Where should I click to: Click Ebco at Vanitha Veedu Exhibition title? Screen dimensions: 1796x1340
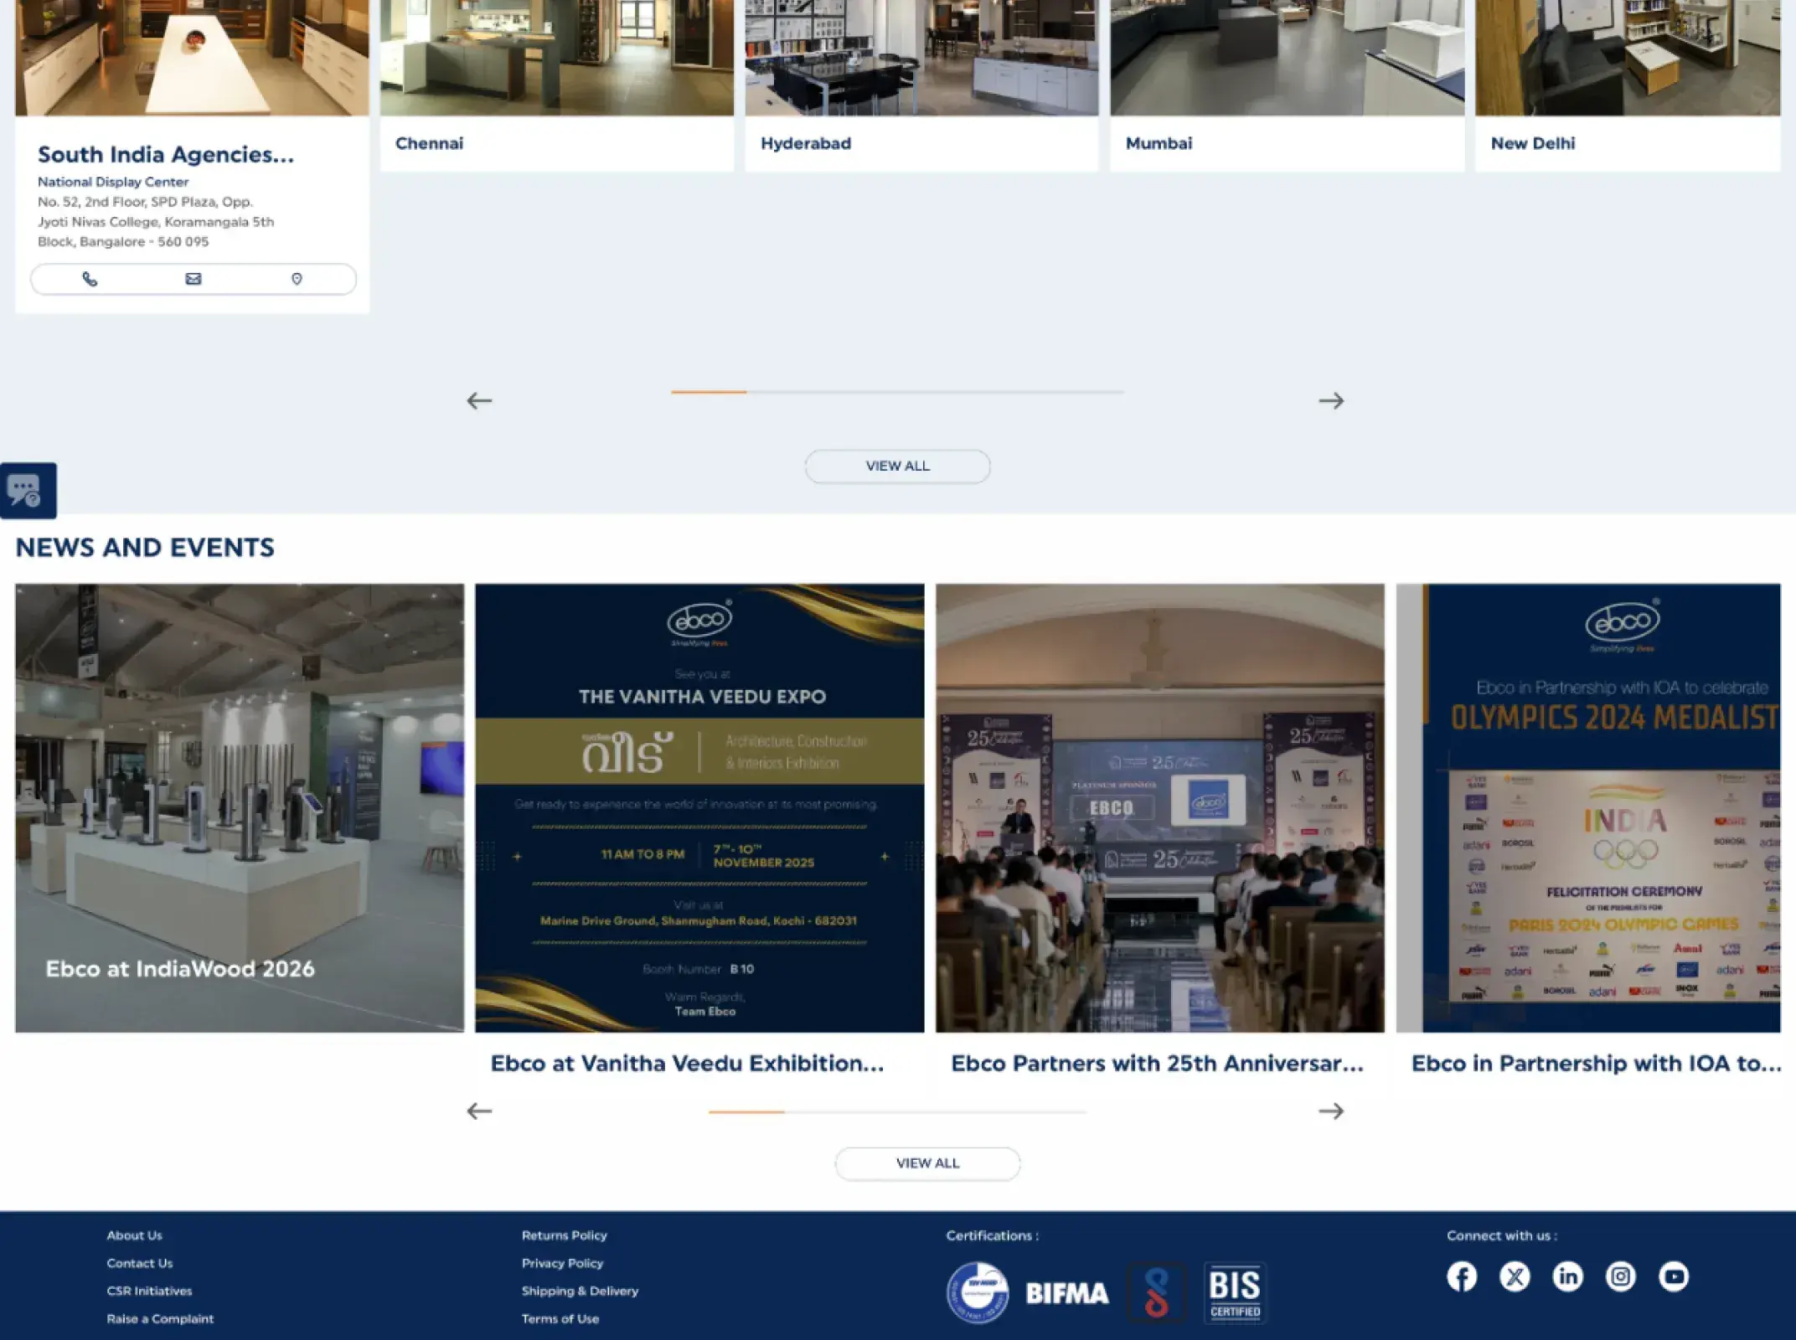pyautogui.click(x=687, y=1063)
